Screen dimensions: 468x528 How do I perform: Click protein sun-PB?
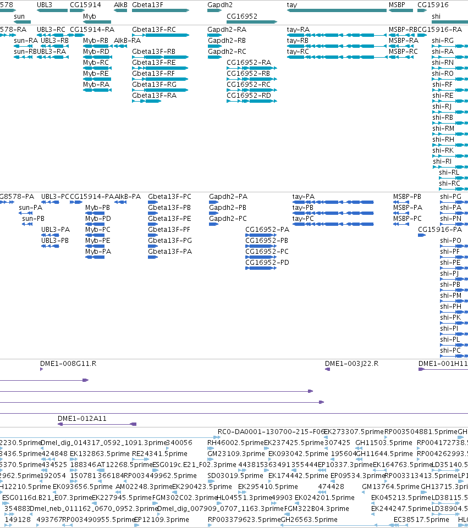pyautogui.click(x=27, y=224)
